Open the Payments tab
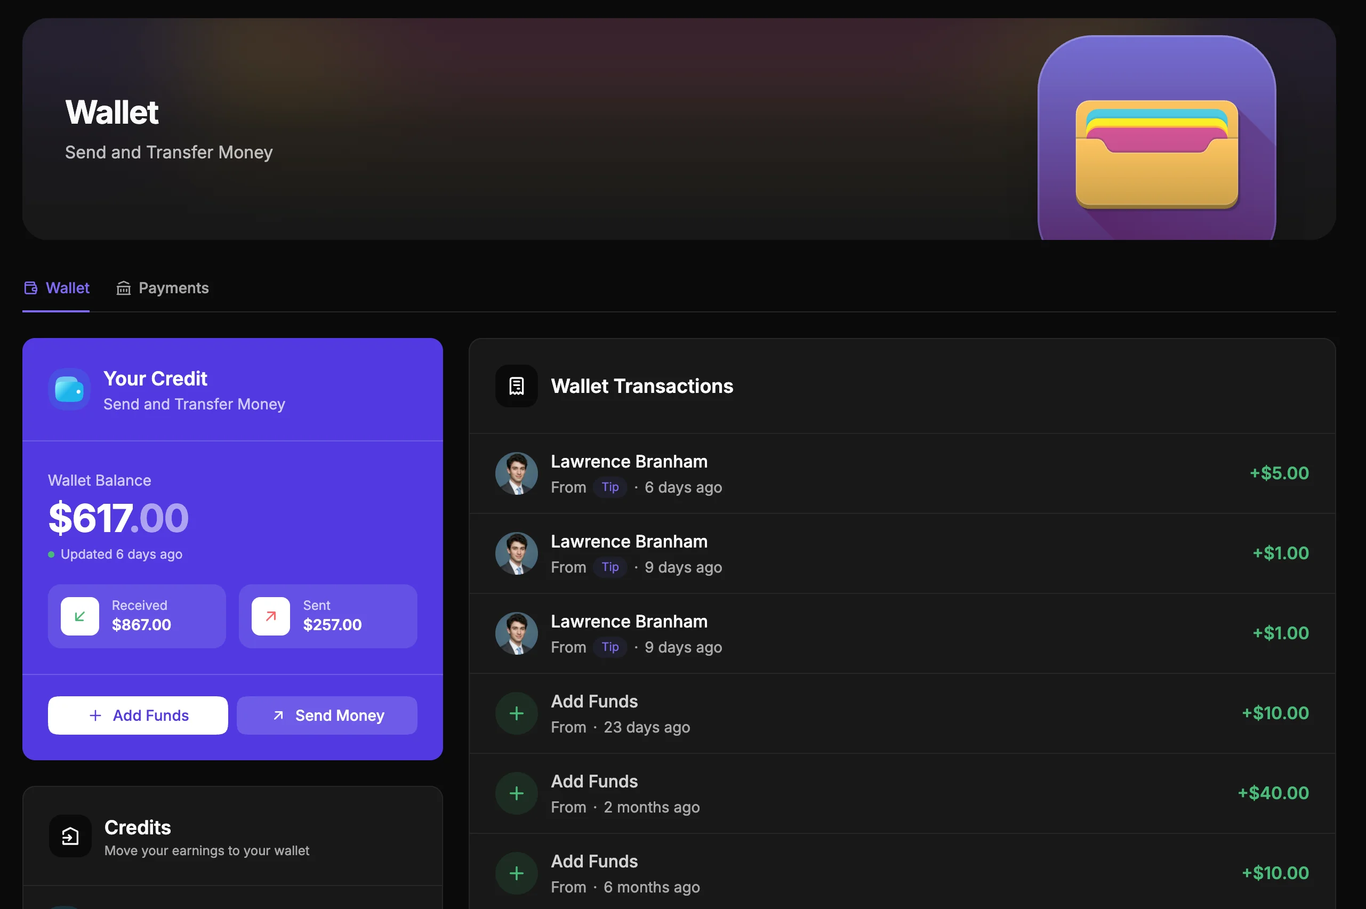 162,288
